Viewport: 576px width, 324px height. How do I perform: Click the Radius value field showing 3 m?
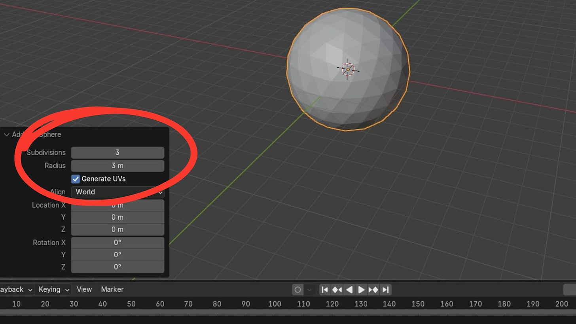pyautogui.click(x=117, y=166)
